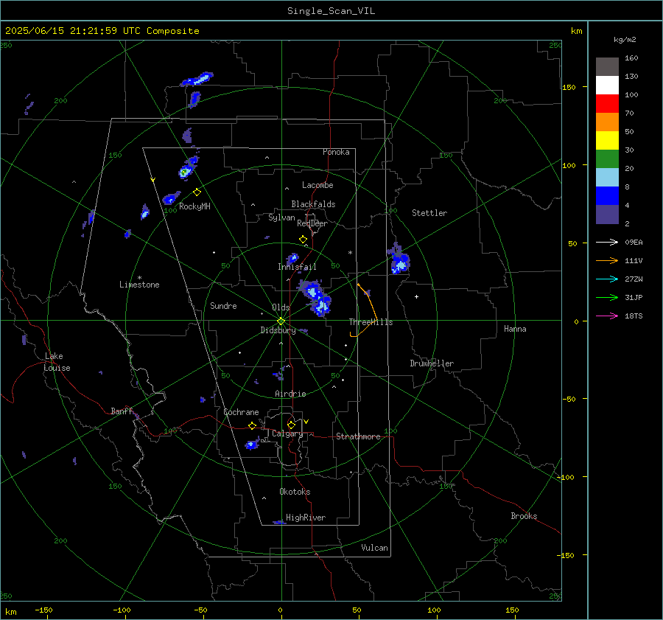Click the cyan 27ZW arrow in legend
This screenshot has height=620, width=663.
[x=607, y=279]
